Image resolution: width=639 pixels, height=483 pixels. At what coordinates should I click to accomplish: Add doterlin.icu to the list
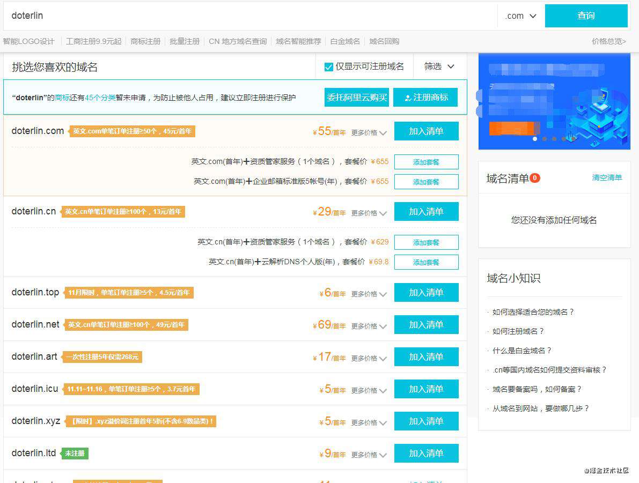tap(427, 389)
